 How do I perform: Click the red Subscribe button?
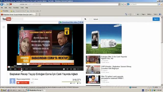click(x=23, y=83)
